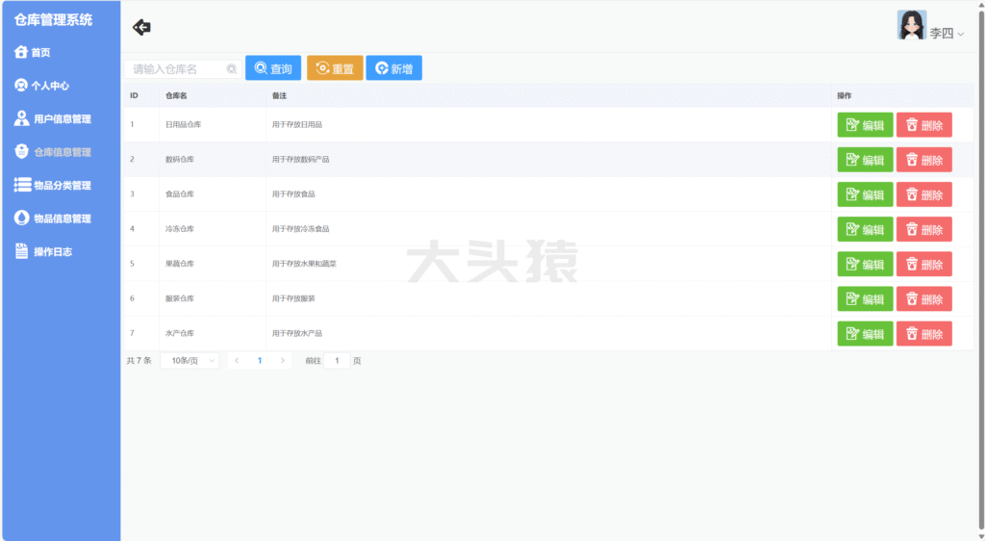Click the orange 重置 button

coord(335,67)
